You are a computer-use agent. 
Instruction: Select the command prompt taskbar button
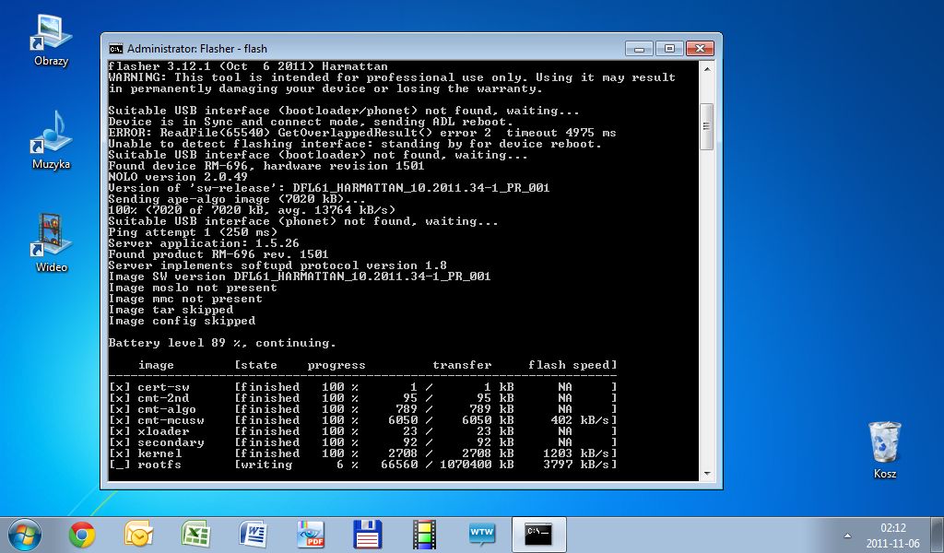pos(538,535)
